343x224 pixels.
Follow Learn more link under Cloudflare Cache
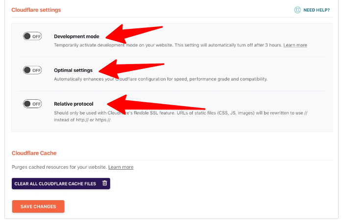[x=121, y=167]
